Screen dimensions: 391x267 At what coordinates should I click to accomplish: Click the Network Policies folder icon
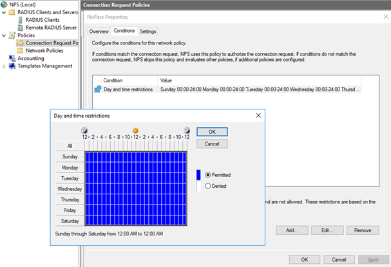(20, 50)
